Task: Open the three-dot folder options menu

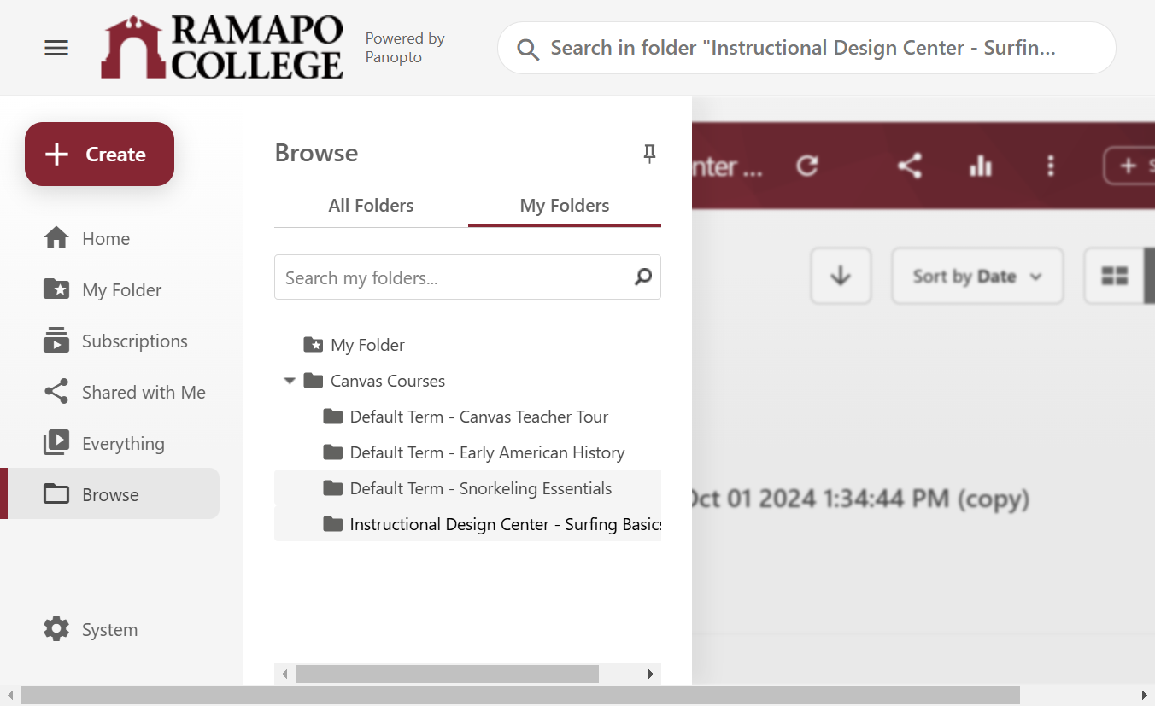Action: pos(1051,166)
